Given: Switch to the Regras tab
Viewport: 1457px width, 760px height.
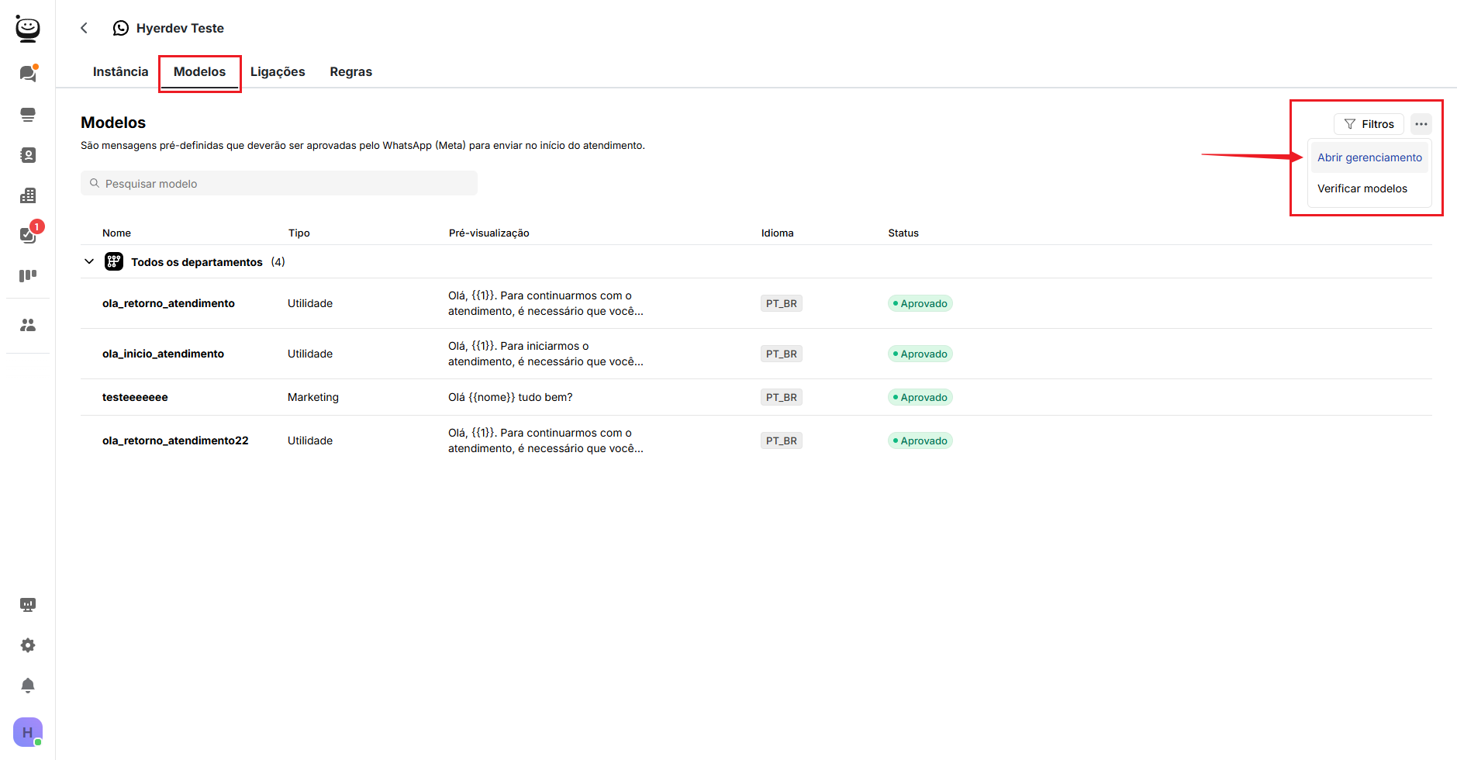Looking at the screenshot, I should tap(350, 71).
